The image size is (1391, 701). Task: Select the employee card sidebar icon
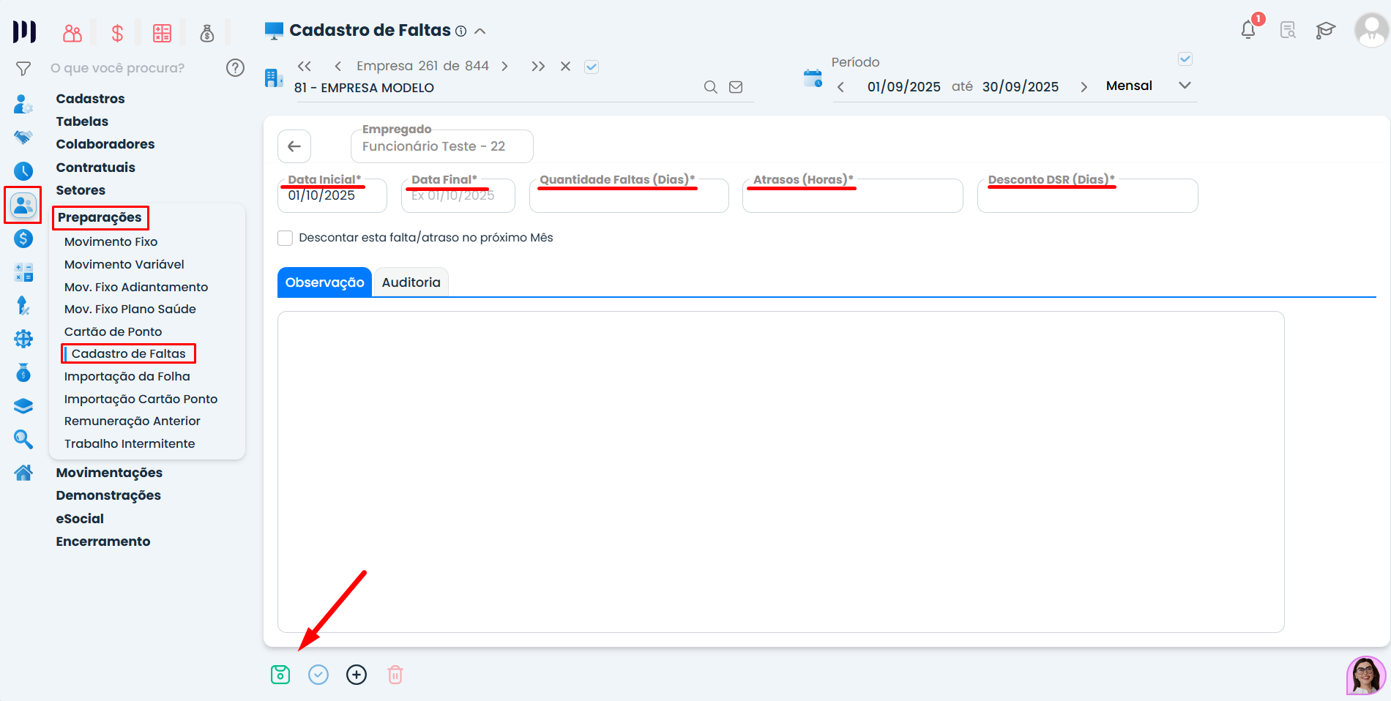click(x=23, y=205)
